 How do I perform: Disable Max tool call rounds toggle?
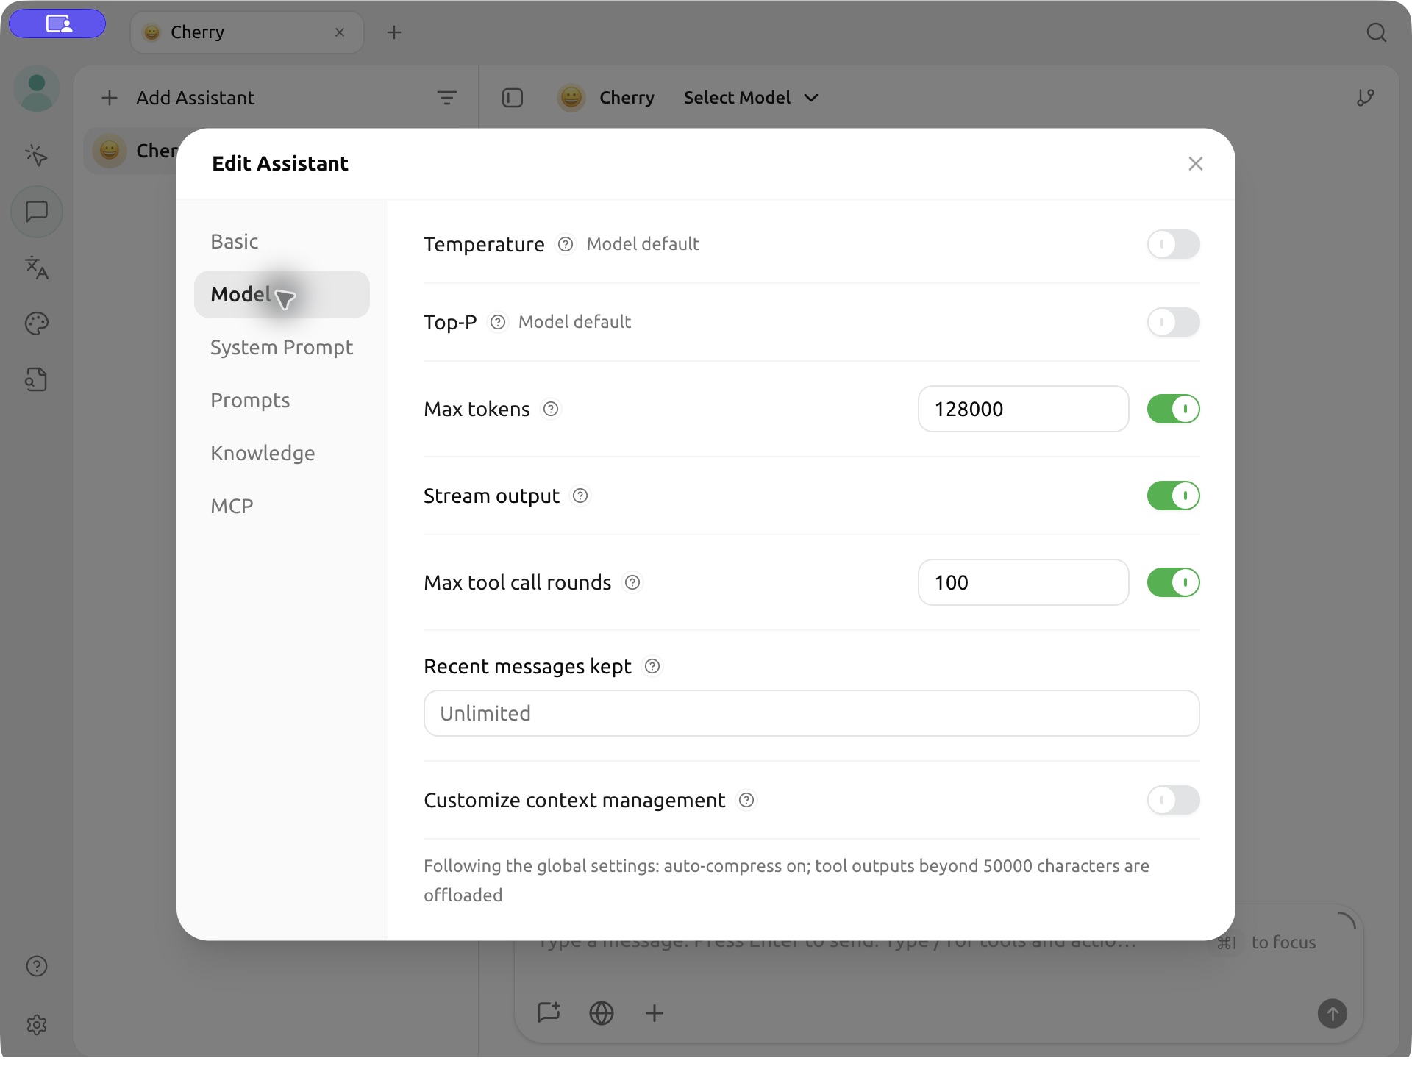[x=1174, y=582]
